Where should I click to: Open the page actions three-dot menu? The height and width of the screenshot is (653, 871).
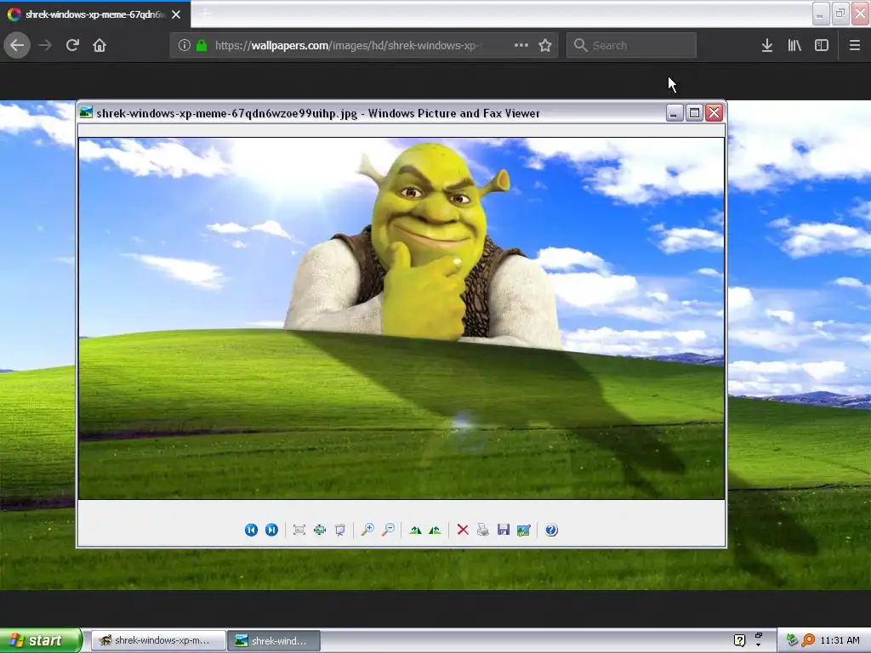click(x=521, y=45)
